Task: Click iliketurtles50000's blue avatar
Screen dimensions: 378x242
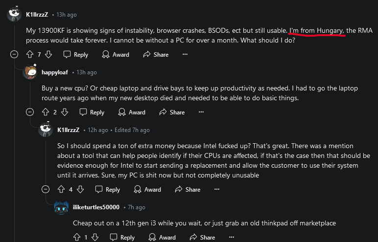Action: click(61, 207)
